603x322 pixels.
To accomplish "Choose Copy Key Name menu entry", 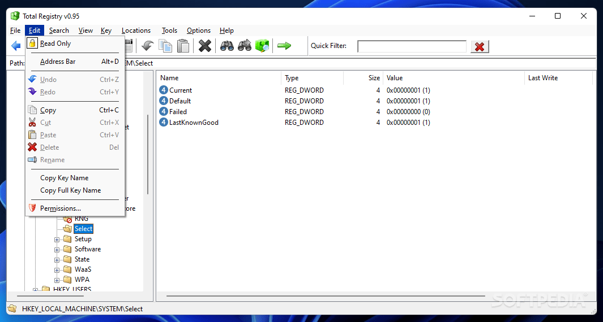I will pyautogui.click(x=75, y=178).
